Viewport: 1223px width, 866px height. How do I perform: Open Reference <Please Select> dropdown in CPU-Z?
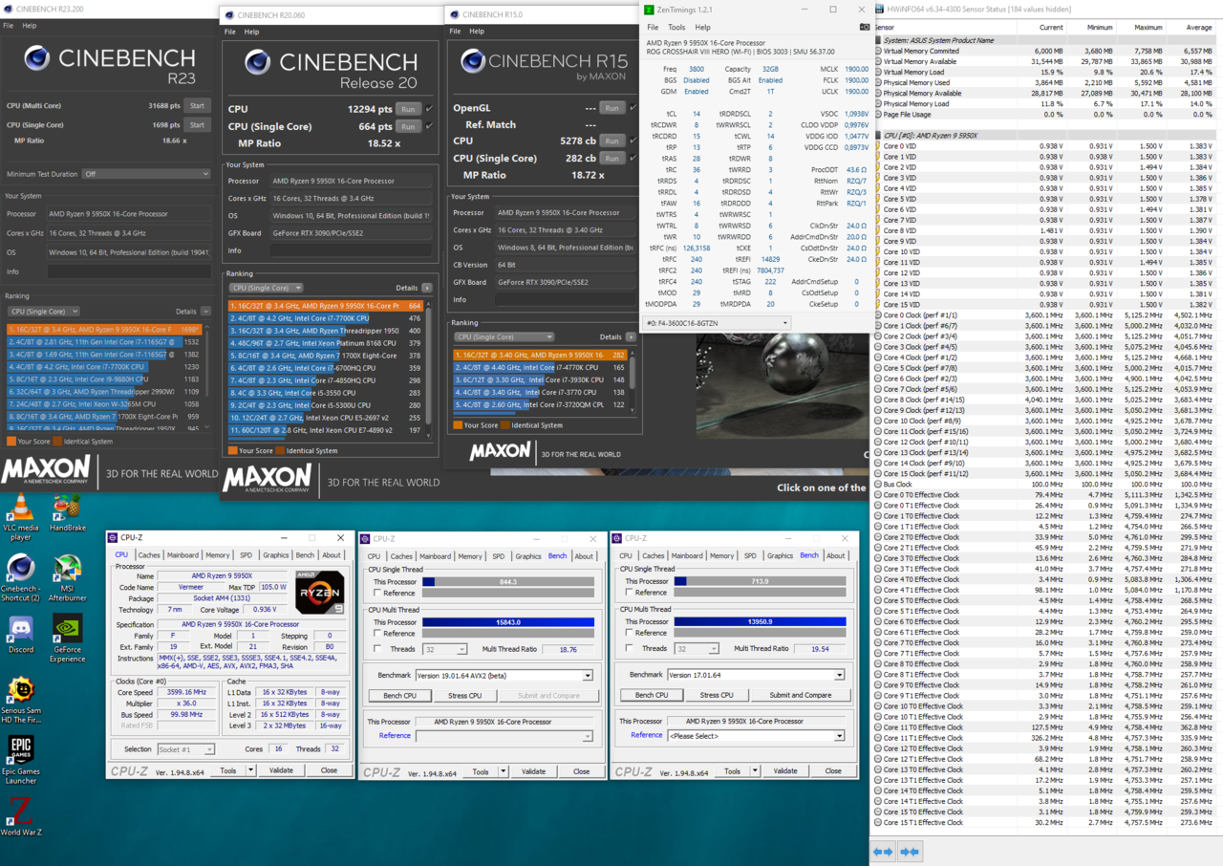click(x=757, y=736)
